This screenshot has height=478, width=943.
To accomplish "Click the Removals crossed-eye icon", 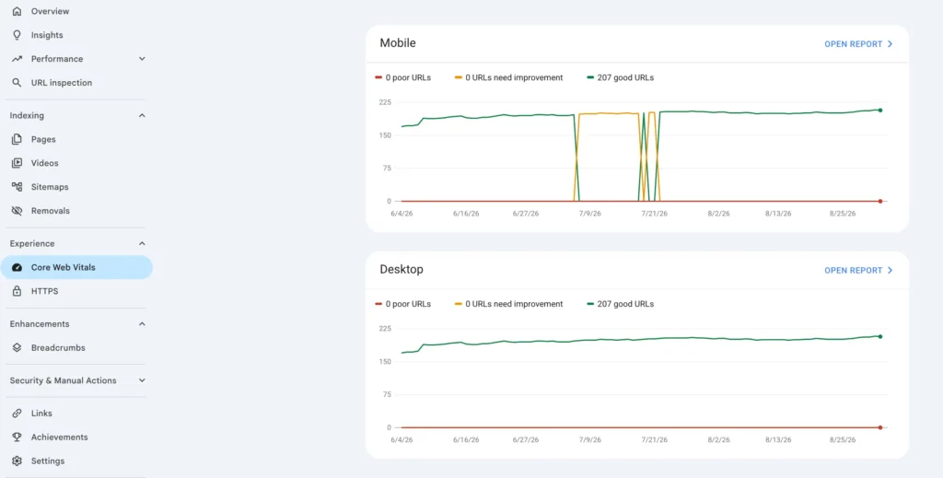I will [17, 211].
